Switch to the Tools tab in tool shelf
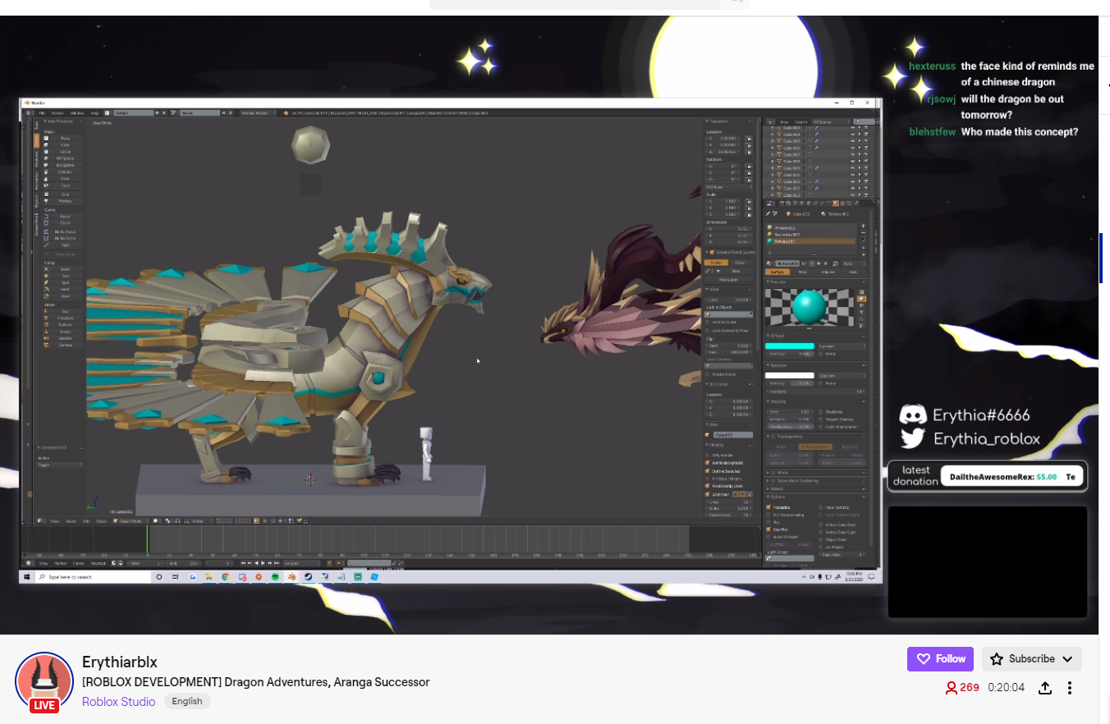1110x724 pixels. (x=36, y=126)
